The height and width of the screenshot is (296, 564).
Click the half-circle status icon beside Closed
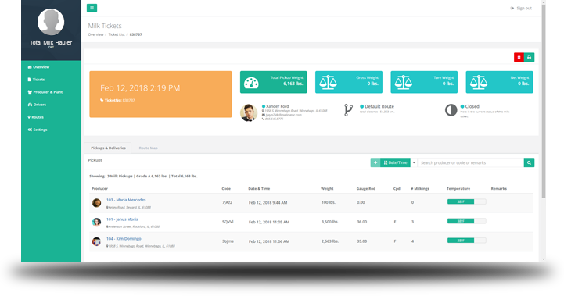tap(451, 110)
